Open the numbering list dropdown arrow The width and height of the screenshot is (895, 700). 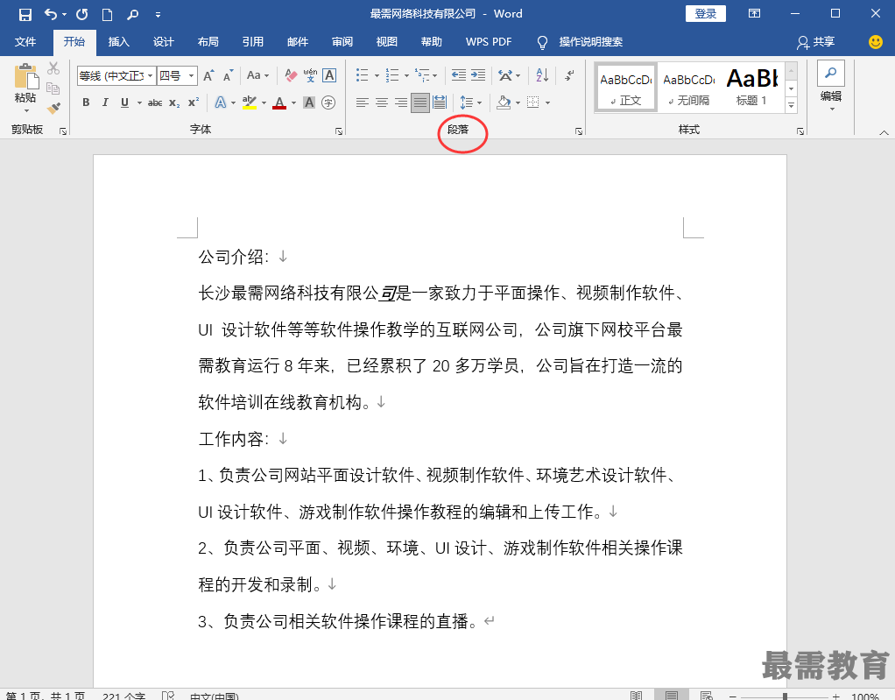406,75
